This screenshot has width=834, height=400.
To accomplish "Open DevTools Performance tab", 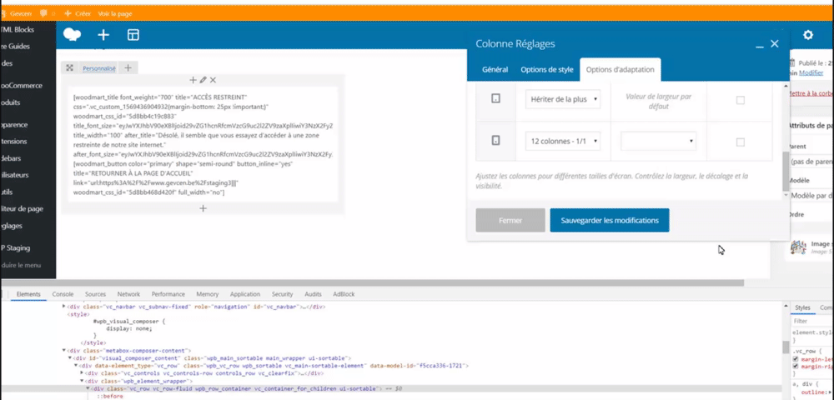I will [x=168, y=294].
